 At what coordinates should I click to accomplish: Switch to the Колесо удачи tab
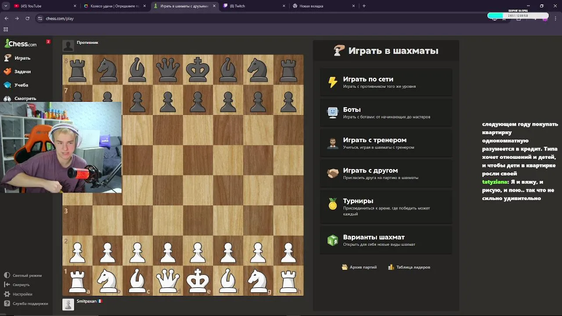[114, 6]
